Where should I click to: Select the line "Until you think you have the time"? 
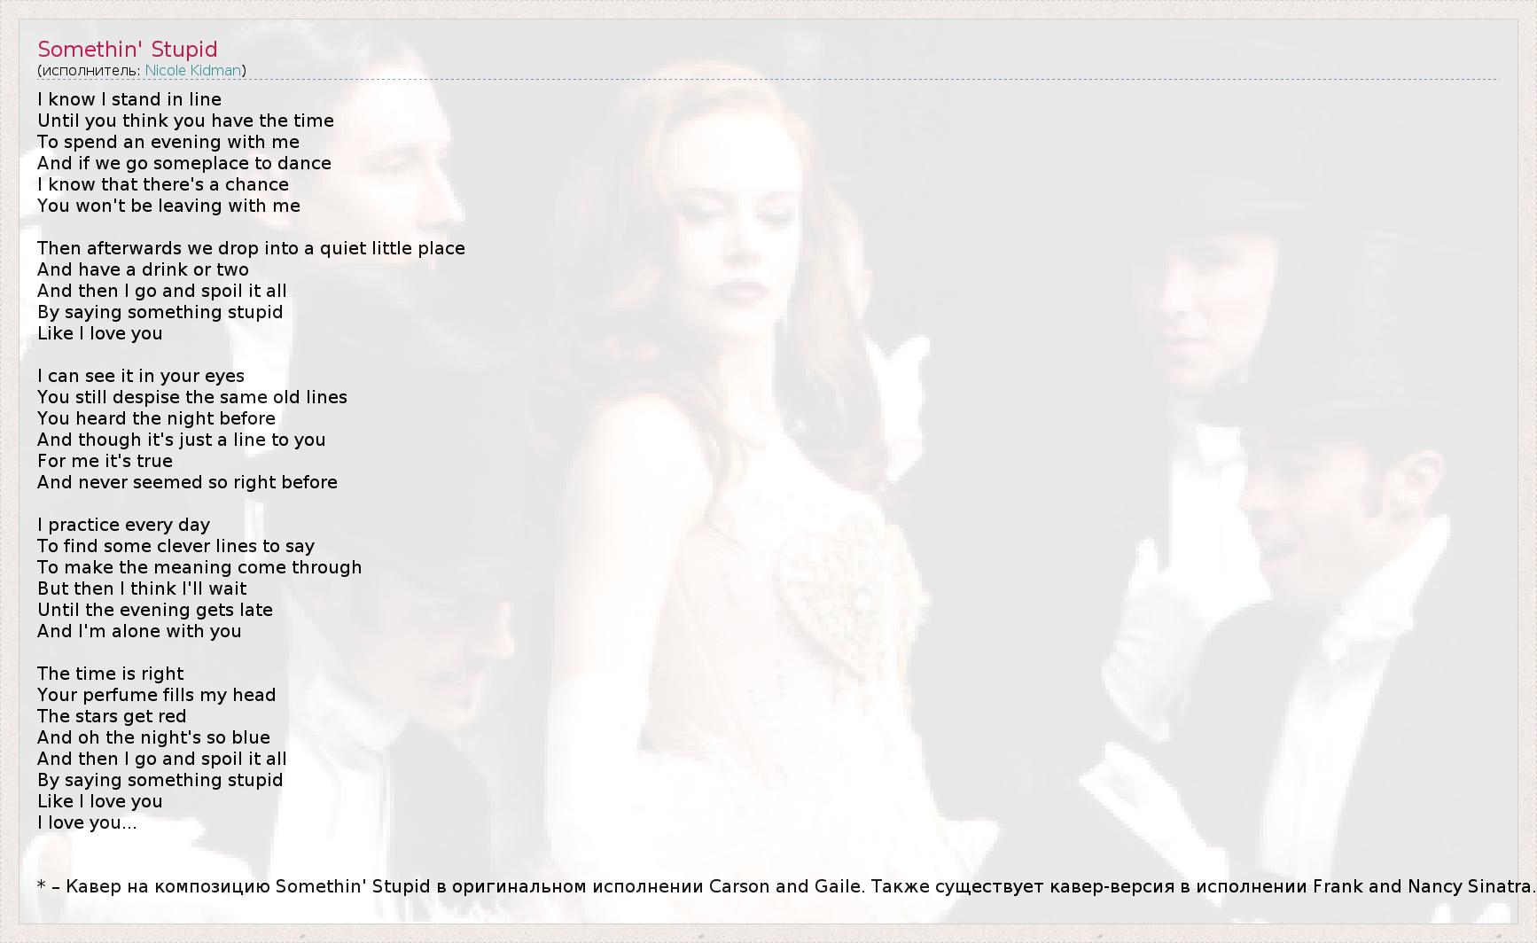[185, 121]
